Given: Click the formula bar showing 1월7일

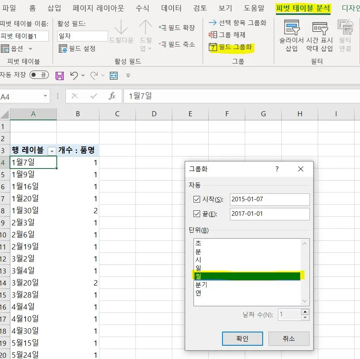Looking at the screenshot, I should click(242, 96).
